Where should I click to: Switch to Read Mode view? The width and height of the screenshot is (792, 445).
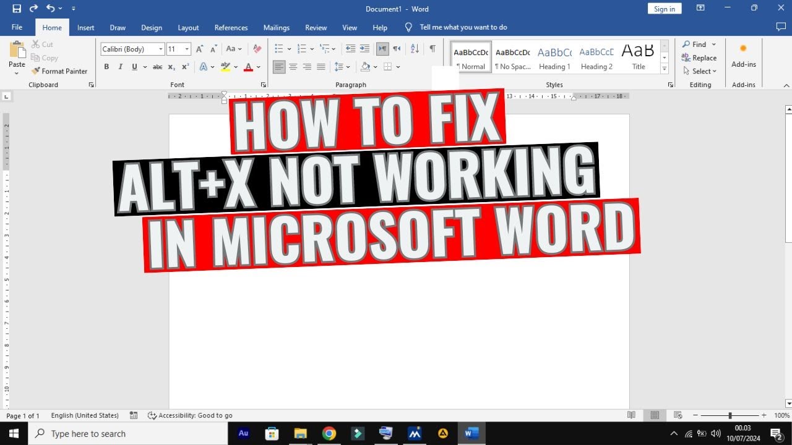click(x=631, y=415)
